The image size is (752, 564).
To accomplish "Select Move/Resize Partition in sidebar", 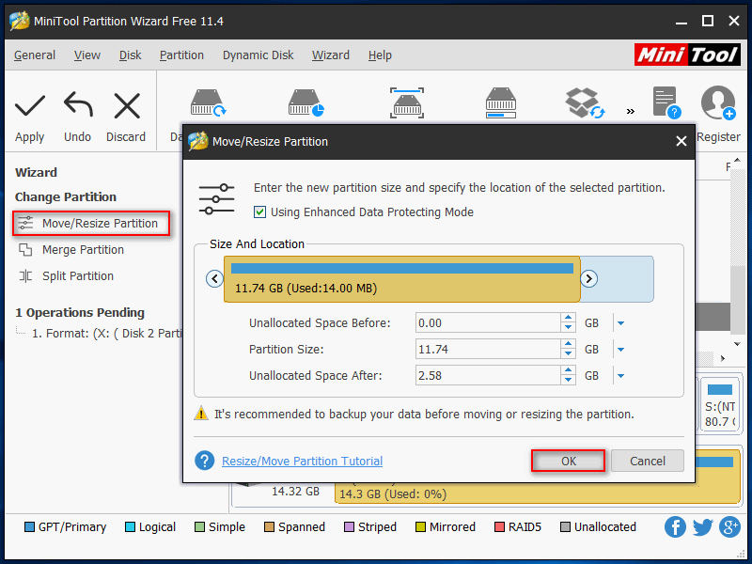I will point(91,224).
